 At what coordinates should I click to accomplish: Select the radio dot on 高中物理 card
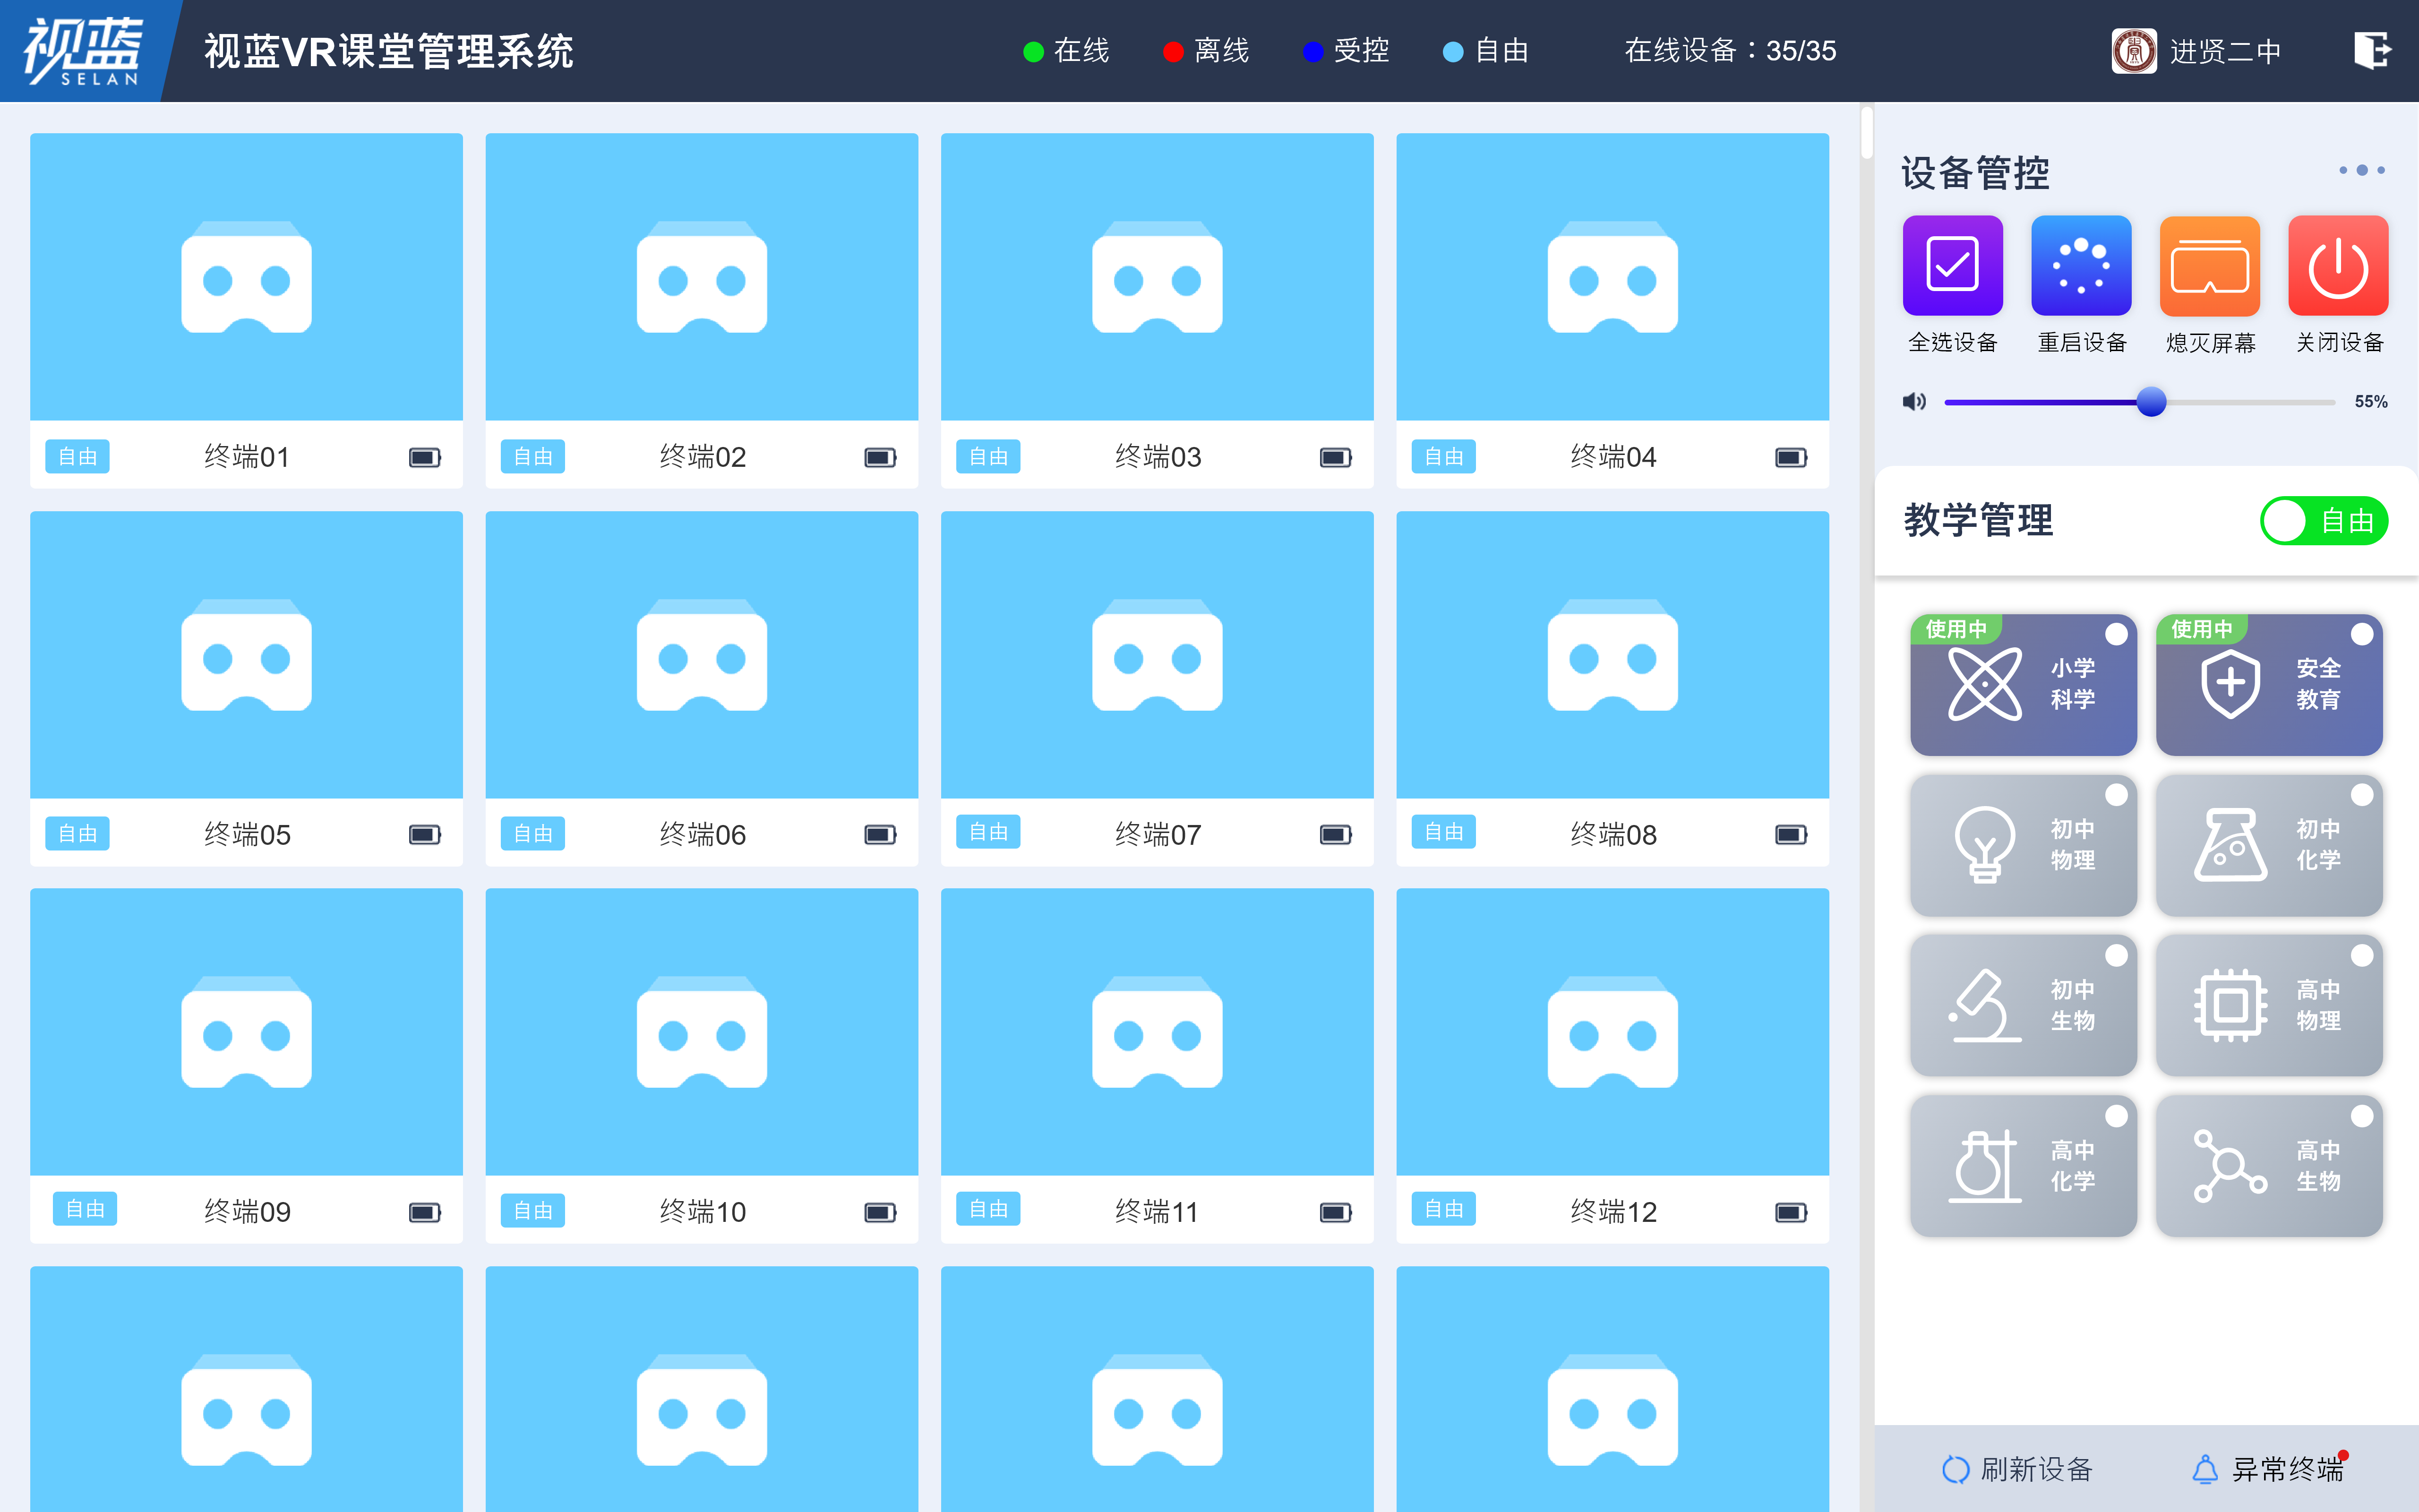point(2362,955)
